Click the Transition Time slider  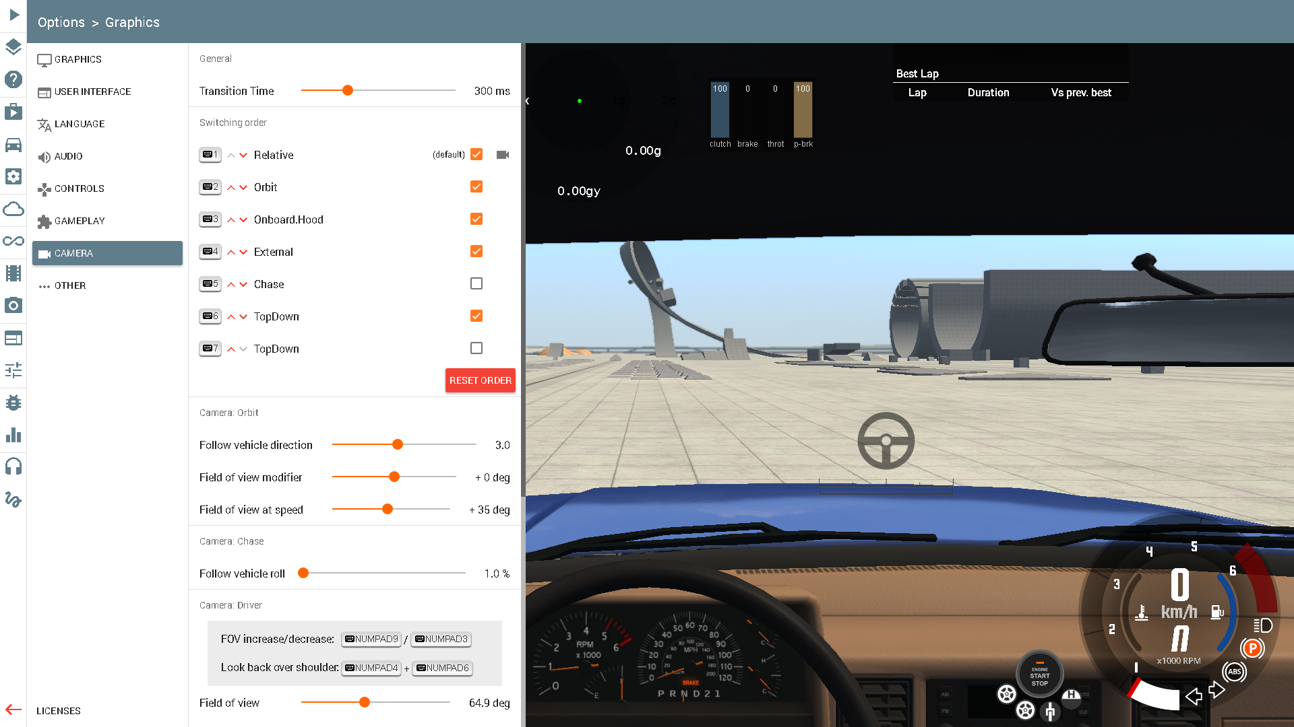(378, 90)
